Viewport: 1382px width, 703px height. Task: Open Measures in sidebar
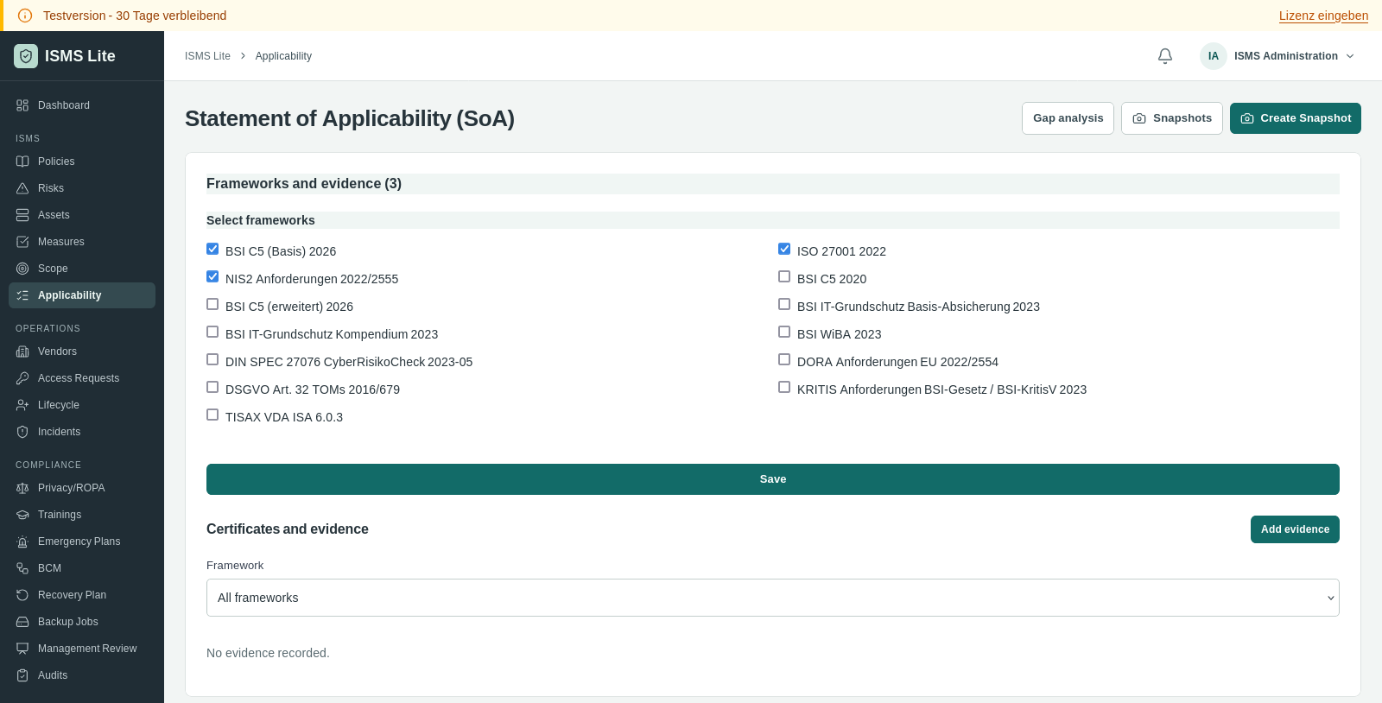pos(82,242)
